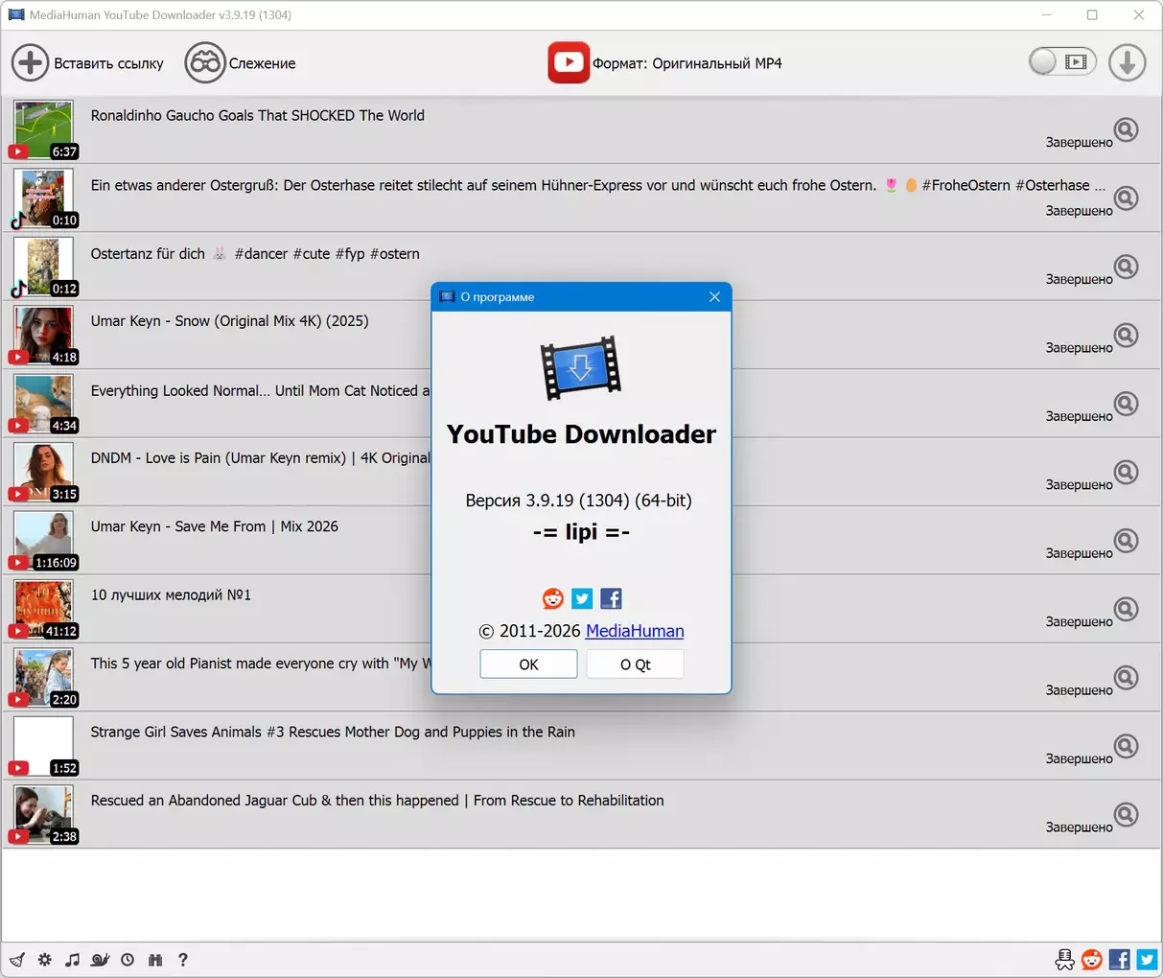Viewport: 1163px width, 978px height.
Task: Click the Ronaldinho Gaucho Goals video thumbnail
Action: (x=43, y=129)
